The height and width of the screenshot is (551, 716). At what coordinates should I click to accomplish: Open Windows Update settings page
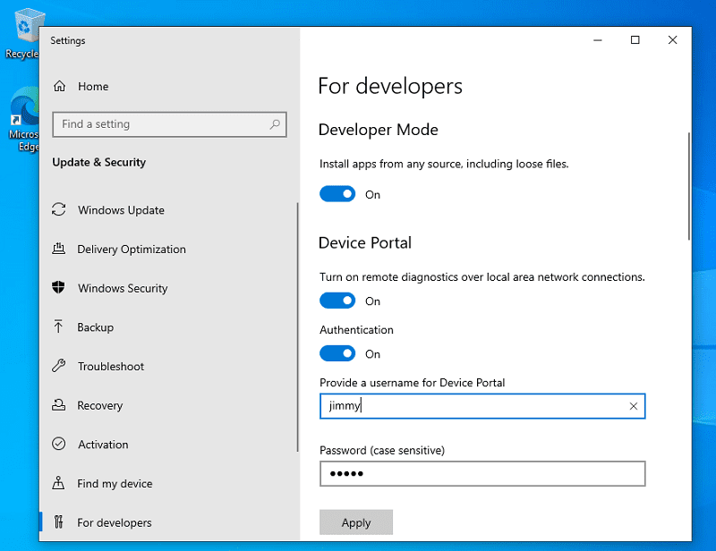[169, 210]
